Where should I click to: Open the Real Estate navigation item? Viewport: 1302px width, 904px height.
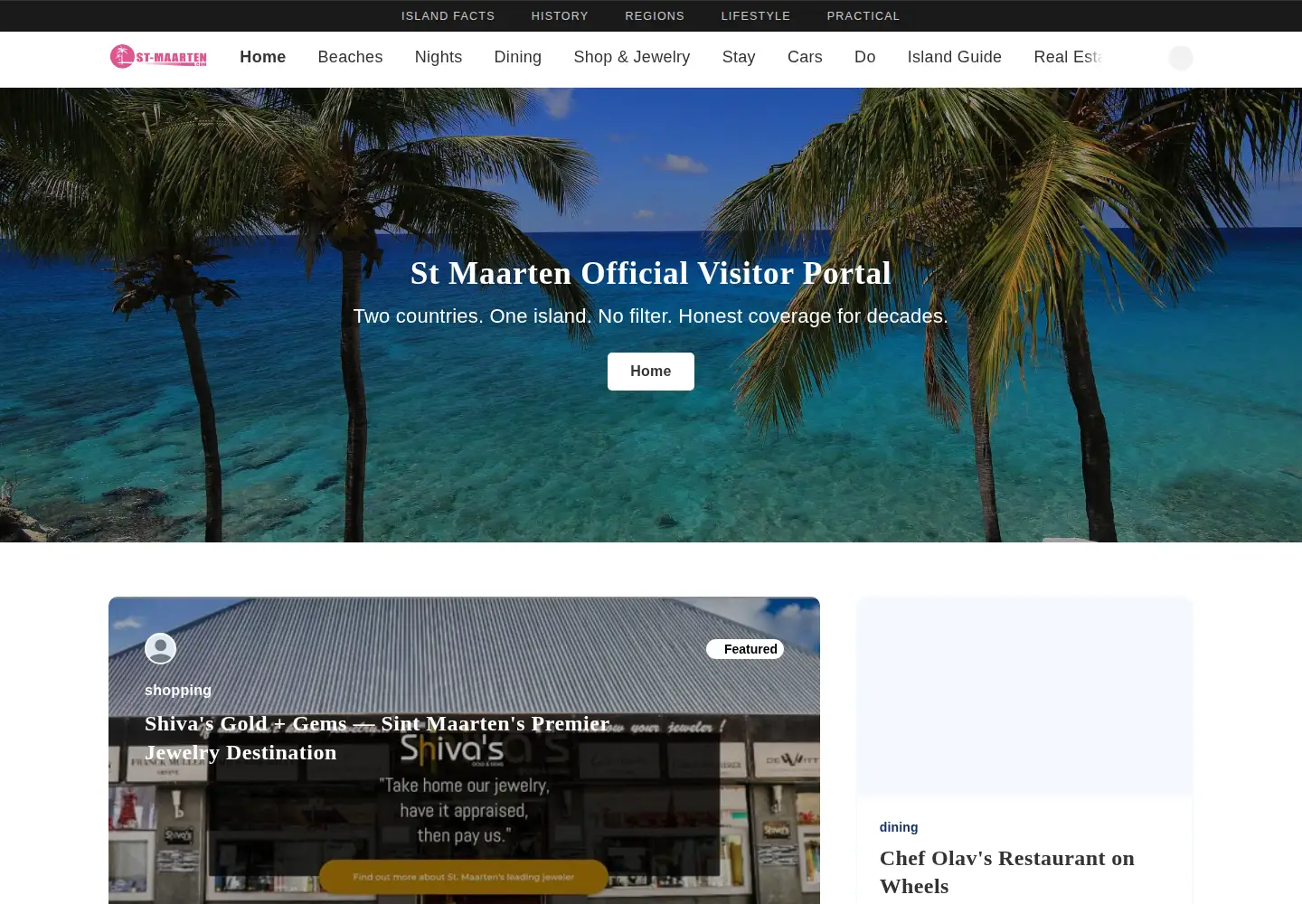tap(1069, 57)
